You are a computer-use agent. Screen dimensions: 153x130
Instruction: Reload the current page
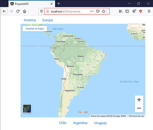click(18, 11)
